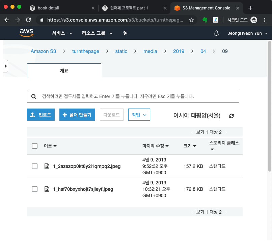Click the 172.8 KB size value
This screenshot has height=241, width=272.
(193, 189)
